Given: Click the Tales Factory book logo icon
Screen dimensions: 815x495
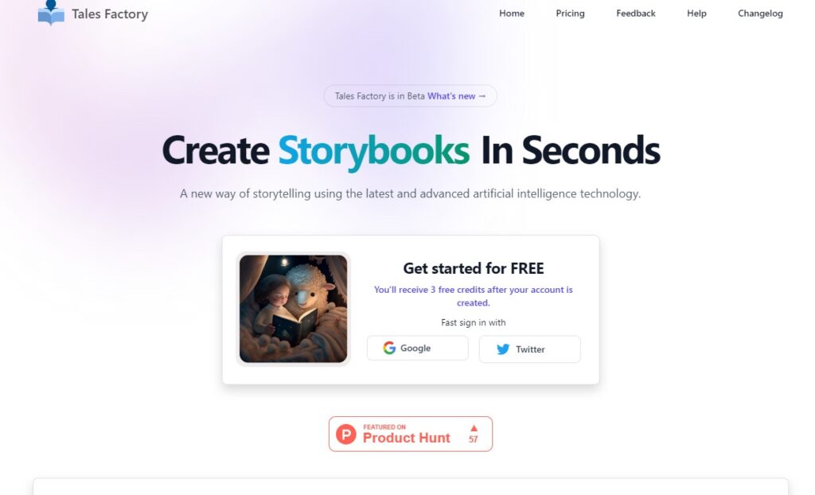Looking at the screenshot, I should point(51,13).
